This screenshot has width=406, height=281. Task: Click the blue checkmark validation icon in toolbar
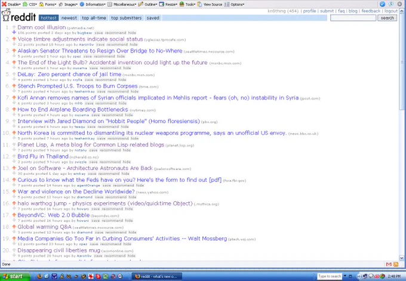coord(383,4)
